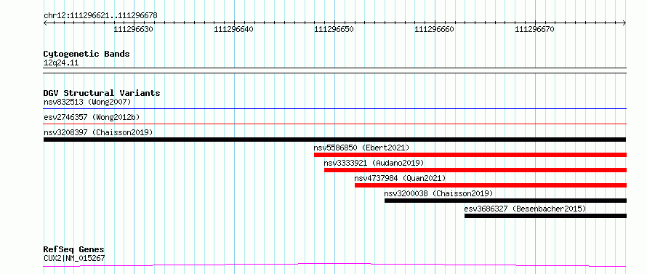Click ruler position 111296660

tap(434, 29)
